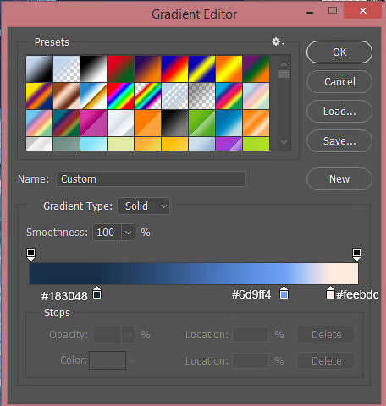386x406 pixels.
Task: Choose the blue, red, yellow gradient preset
Action: [174, 69]
